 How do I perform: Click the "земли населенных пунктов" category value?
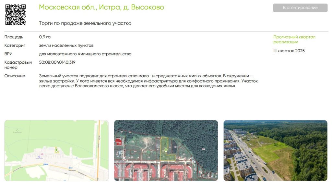pyautogui.click(x=66, y=45)
